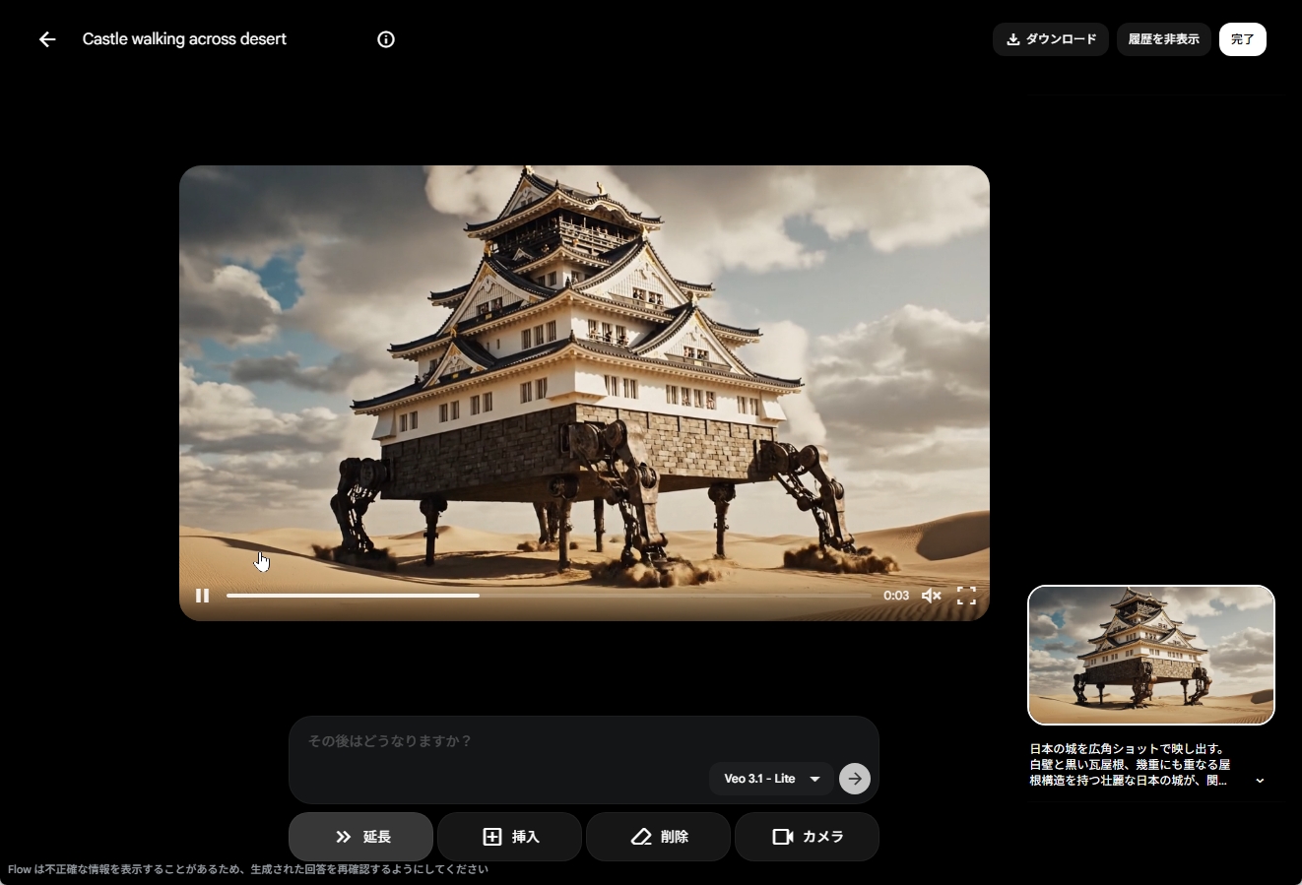
Task: Select the 延長 extend icon
Action: [x=343, y=837]
